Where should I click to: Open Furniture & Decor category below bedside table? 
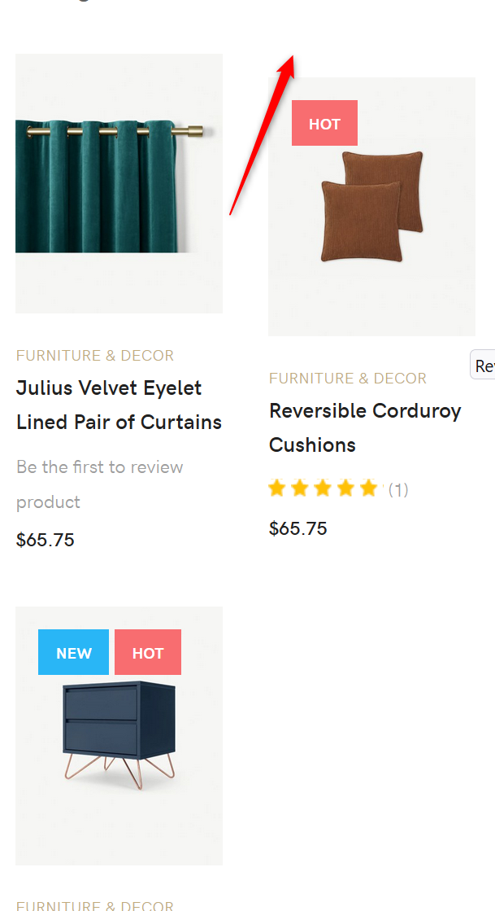[95, 904]
